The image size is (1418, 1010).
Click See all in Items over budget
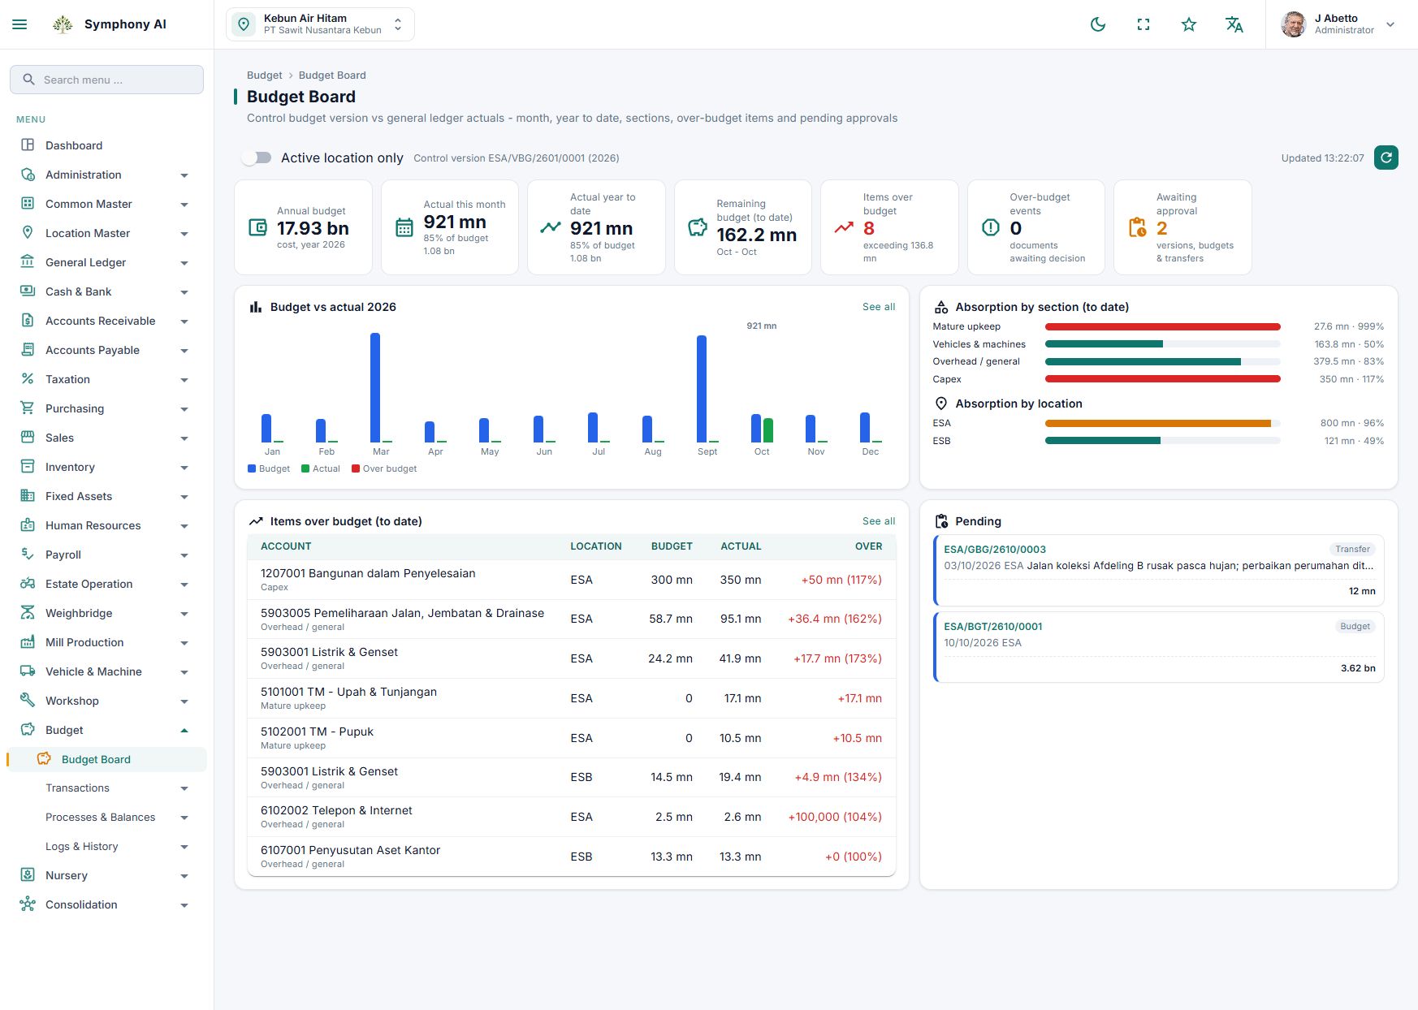click(x=879, y=521)
